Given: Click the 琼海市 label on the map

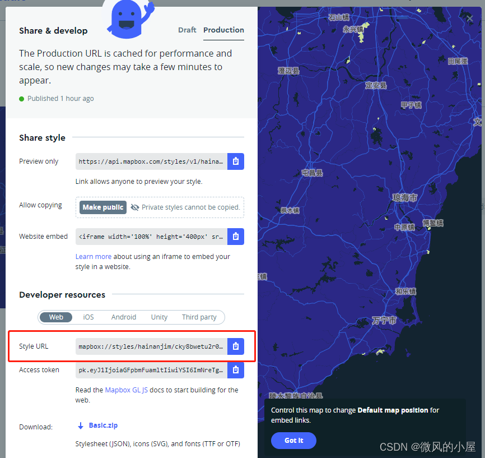Looking at the screenshot, I should 405,198.
